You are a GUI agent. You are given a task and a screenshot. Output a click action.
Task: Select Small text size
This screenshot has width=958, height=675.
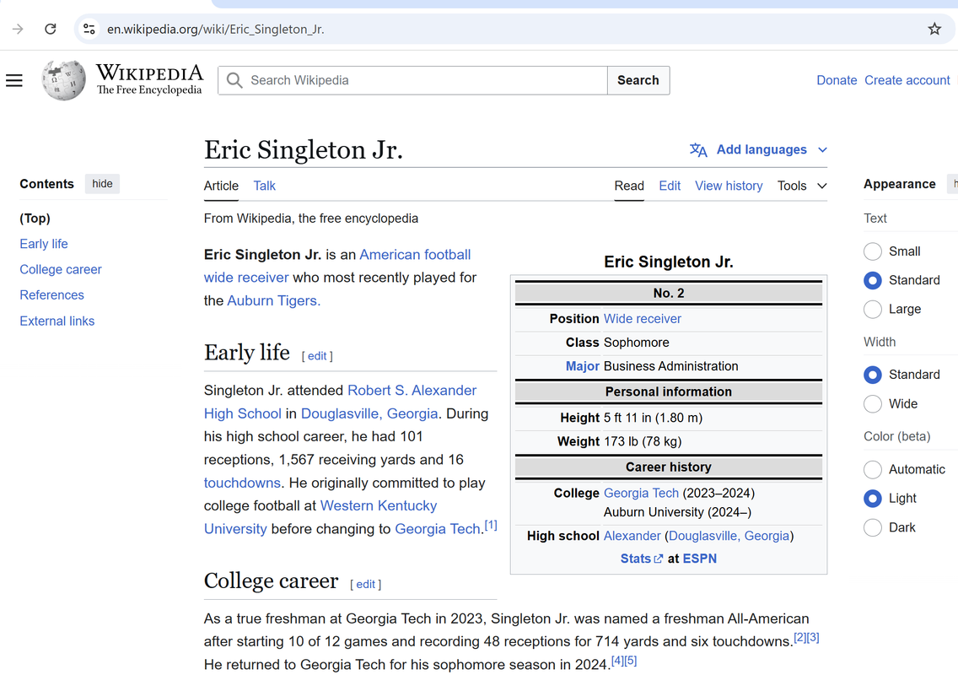(873, 251)
